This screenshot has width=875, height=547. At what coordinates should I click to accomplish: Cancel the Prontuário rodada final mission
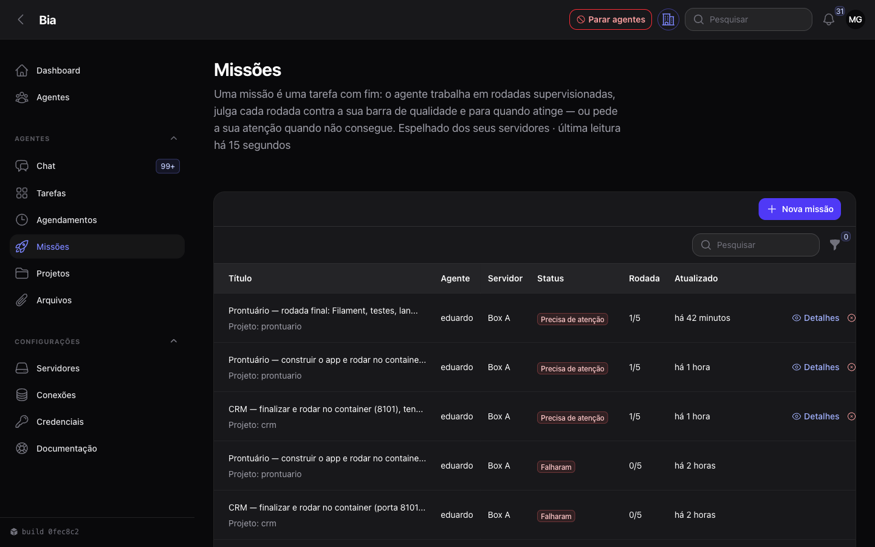coord(851,318)
